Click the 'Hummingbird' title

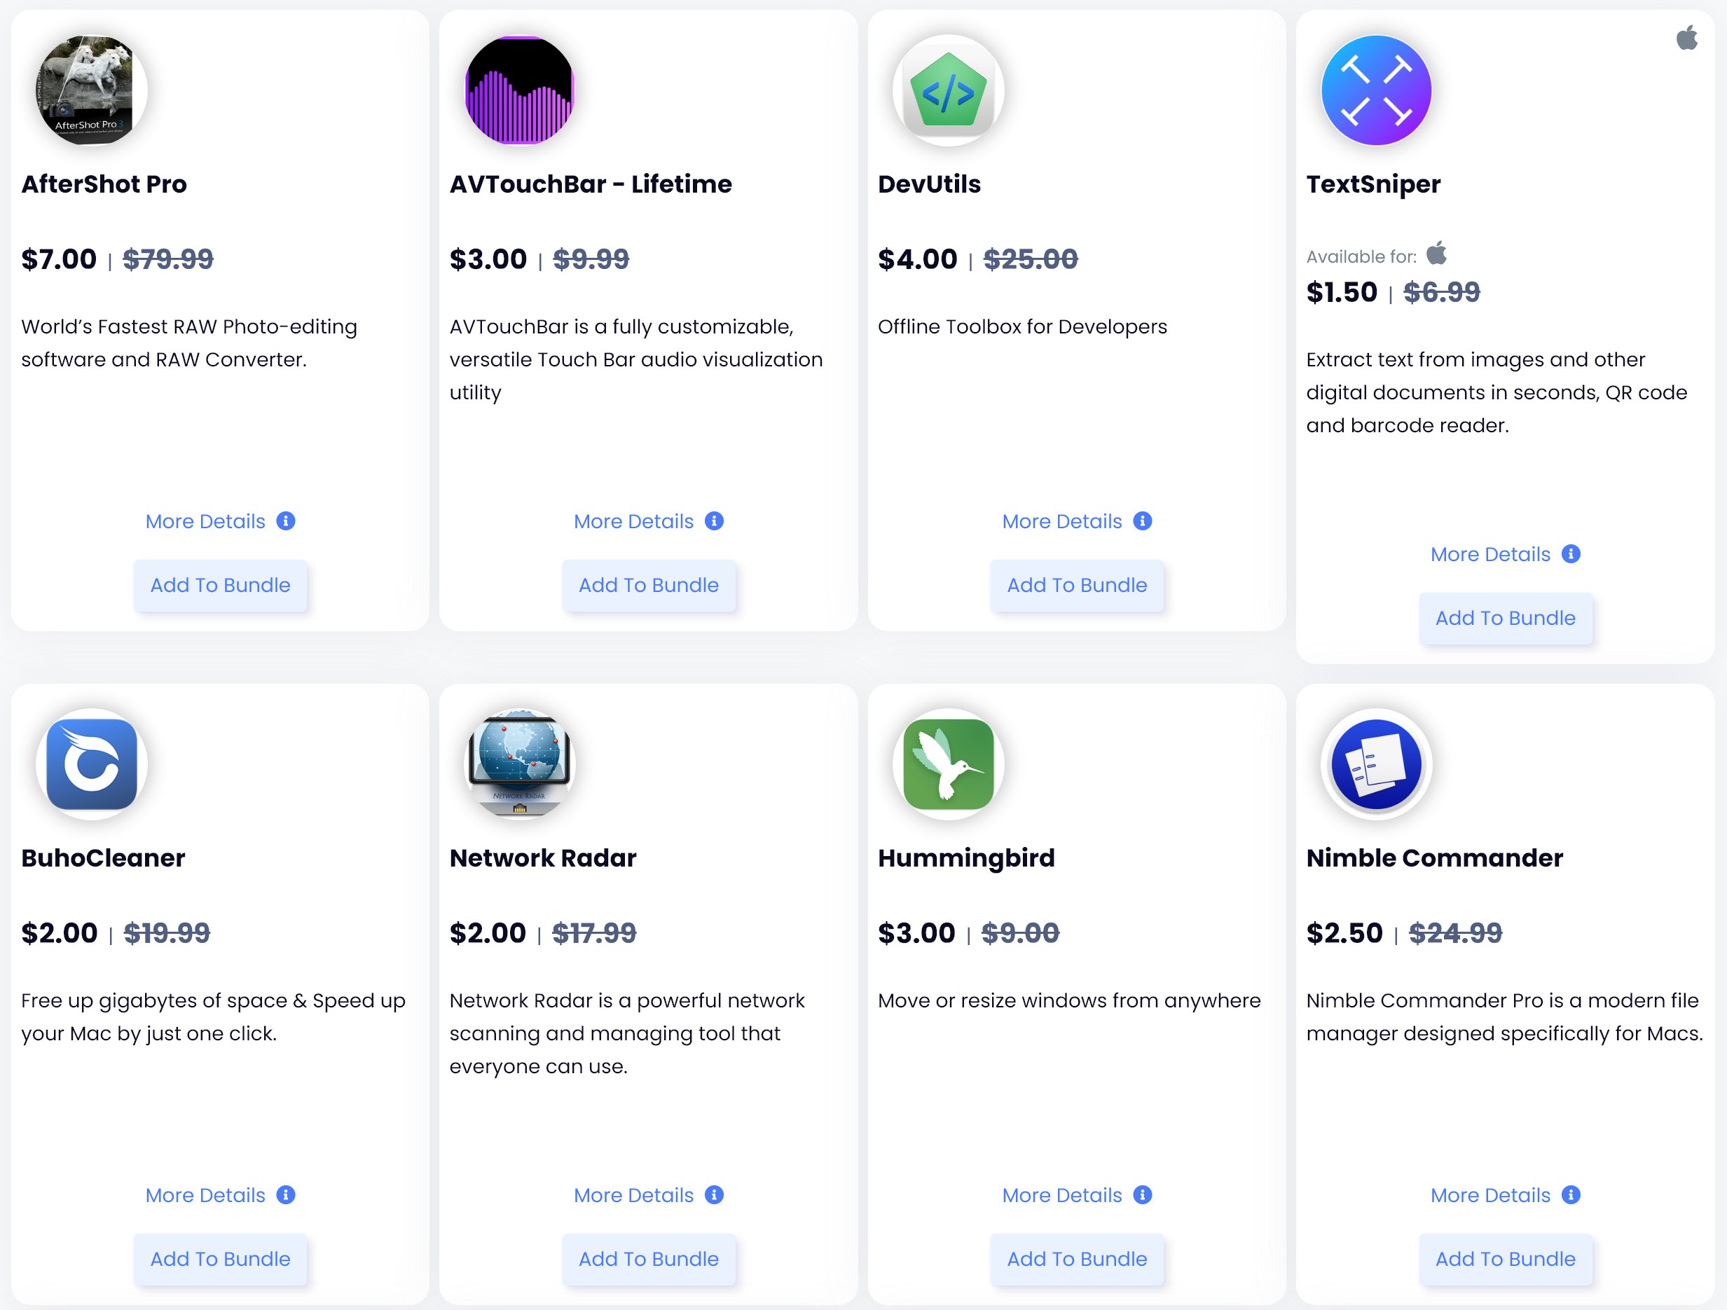click(x=965, y=859)
